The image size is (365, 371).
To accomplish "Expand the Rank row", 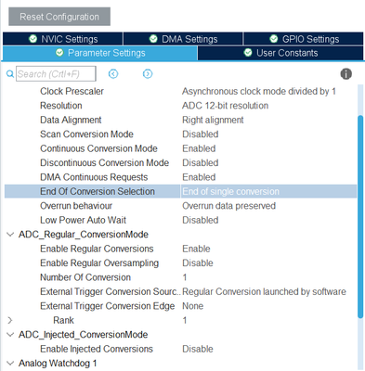I will pos(10,320).
